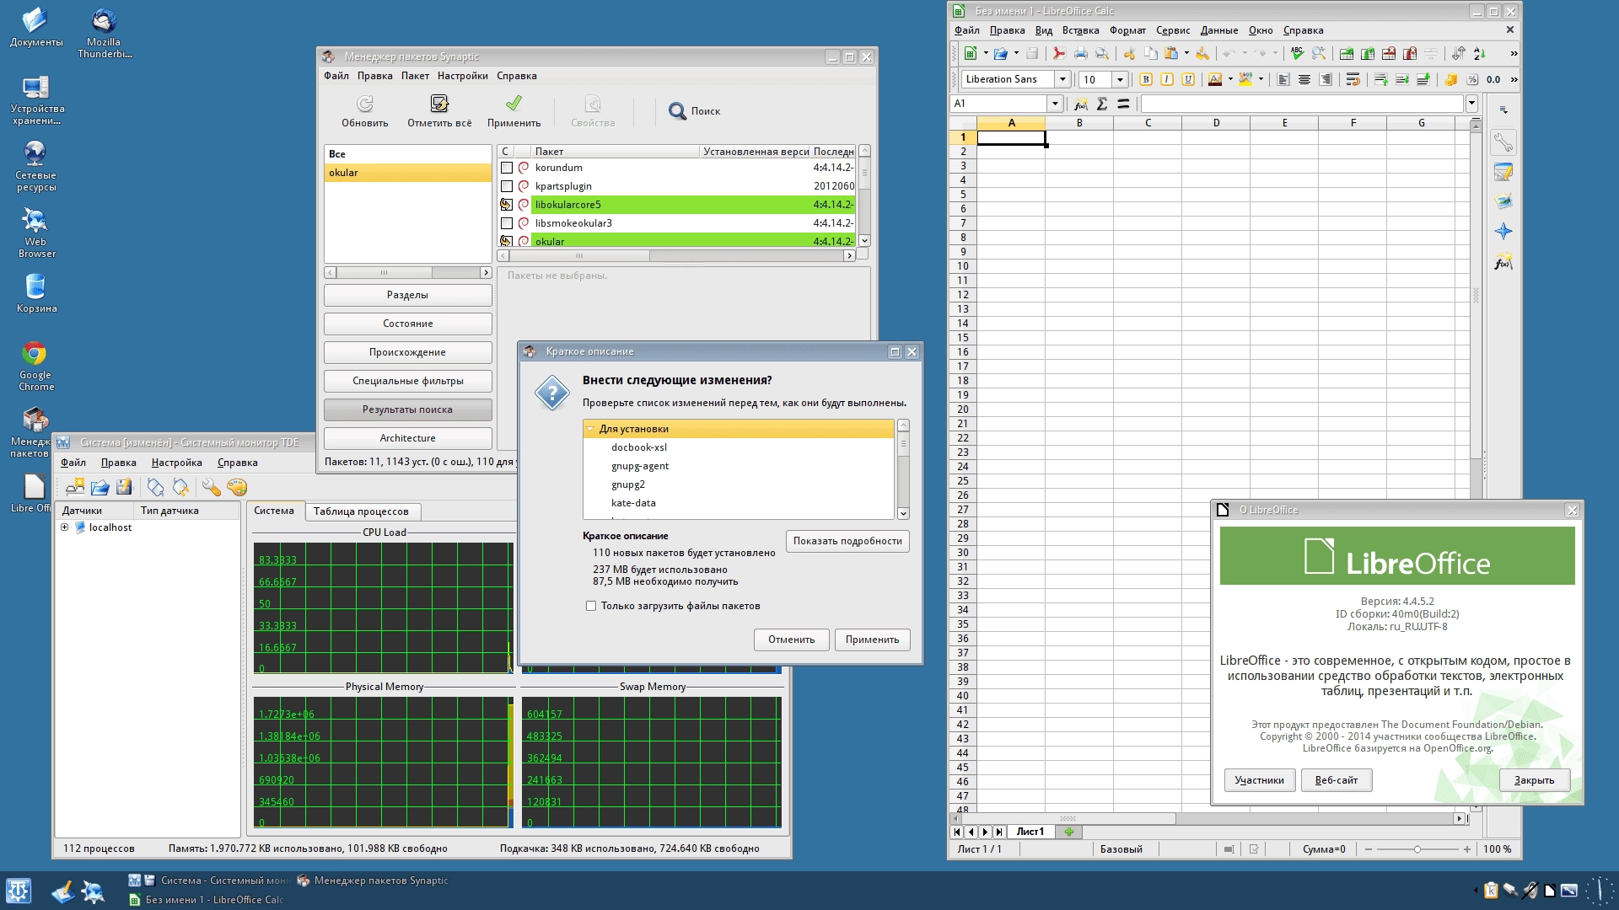Click the zoom slider handle in Calc status bar
This screenshot has width=1619, height=910.
click(x=1417, y=849)
